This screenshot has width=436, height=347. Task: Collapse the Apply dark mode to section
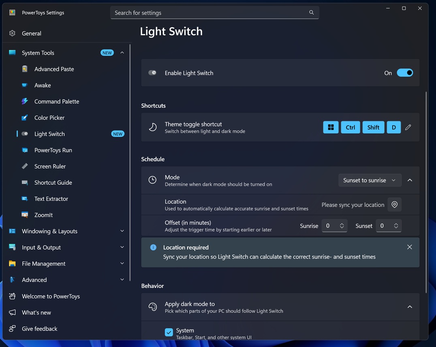[x=410, y=307]
